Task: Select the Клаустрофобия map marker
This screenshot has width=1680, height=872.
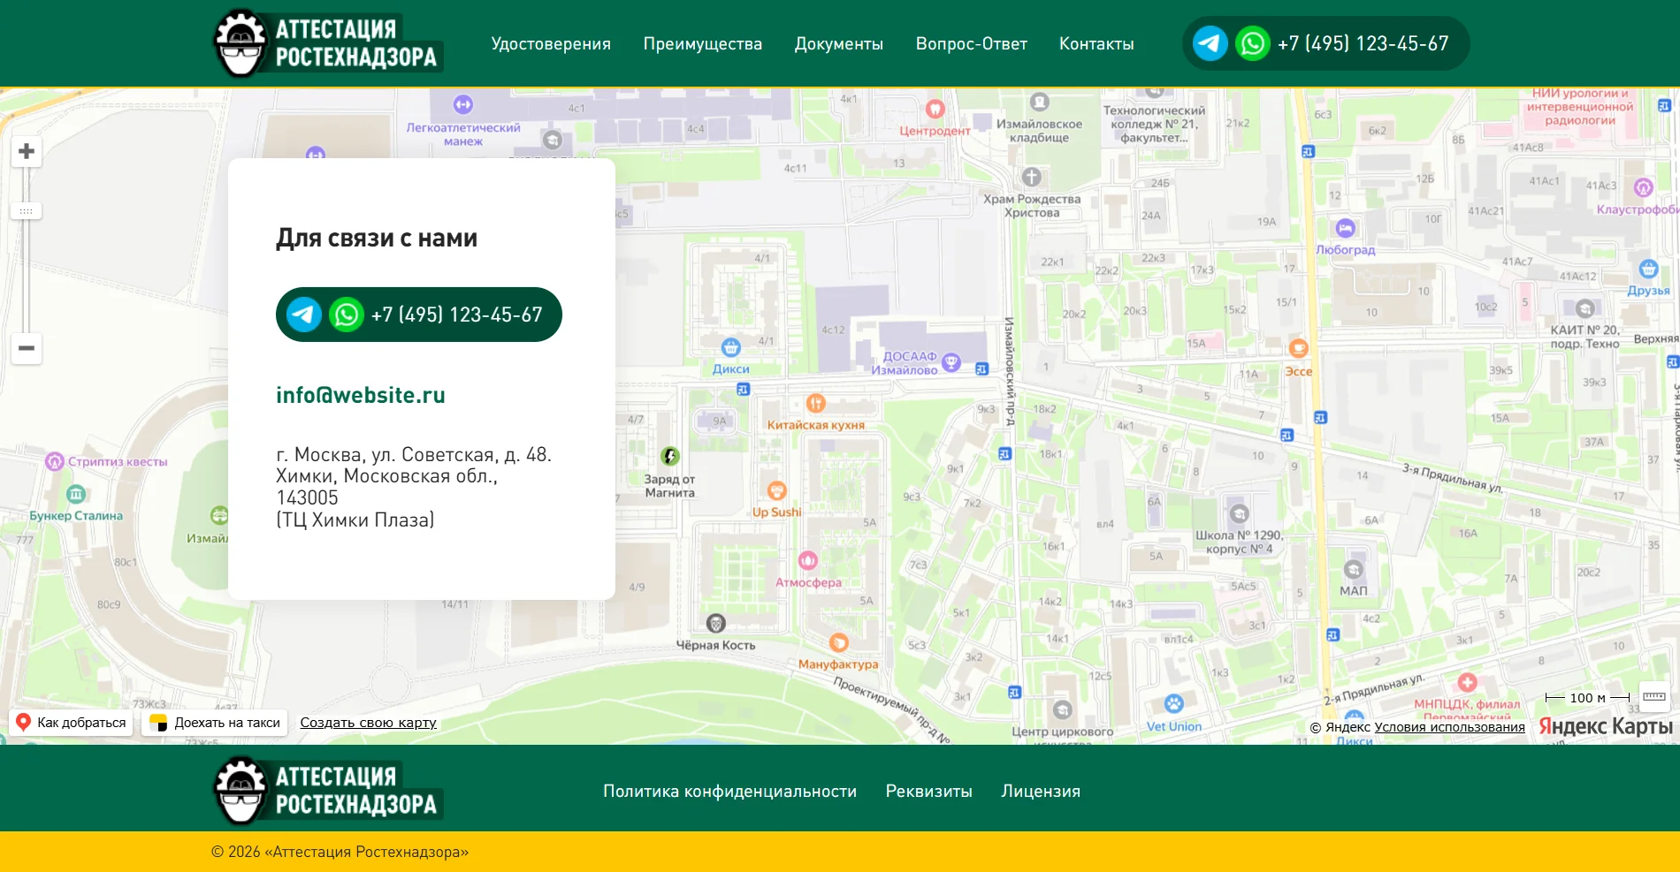Action: (x=1643, y=187)
